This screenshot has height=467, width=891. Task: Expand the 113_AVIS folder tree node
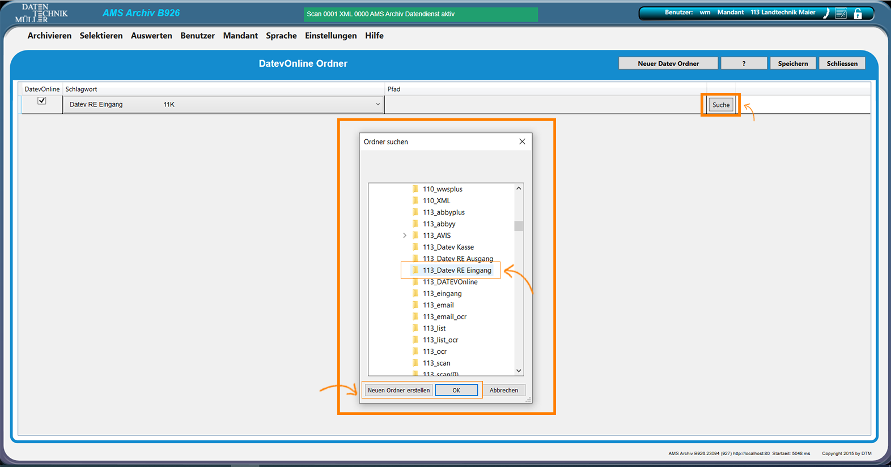[x=405, y=235]
